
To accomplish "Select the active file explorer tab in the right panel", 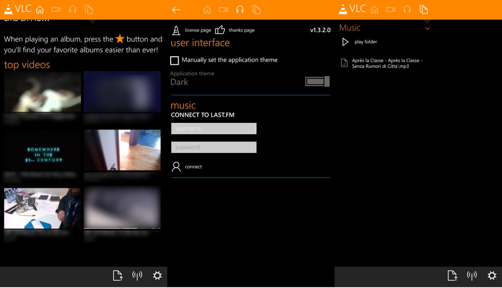I will coord(424,10).
